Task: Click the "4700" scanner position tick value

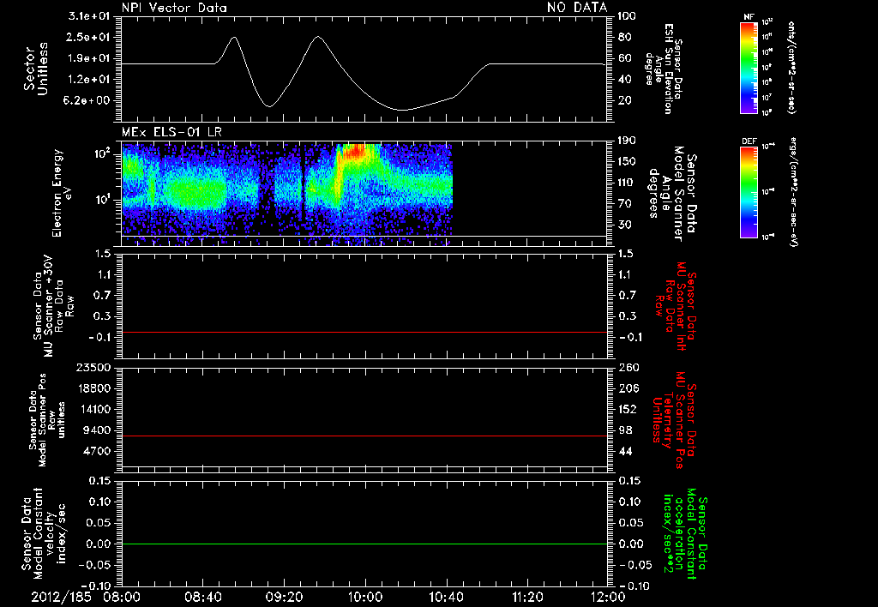Action: click(x=97, y=451)
